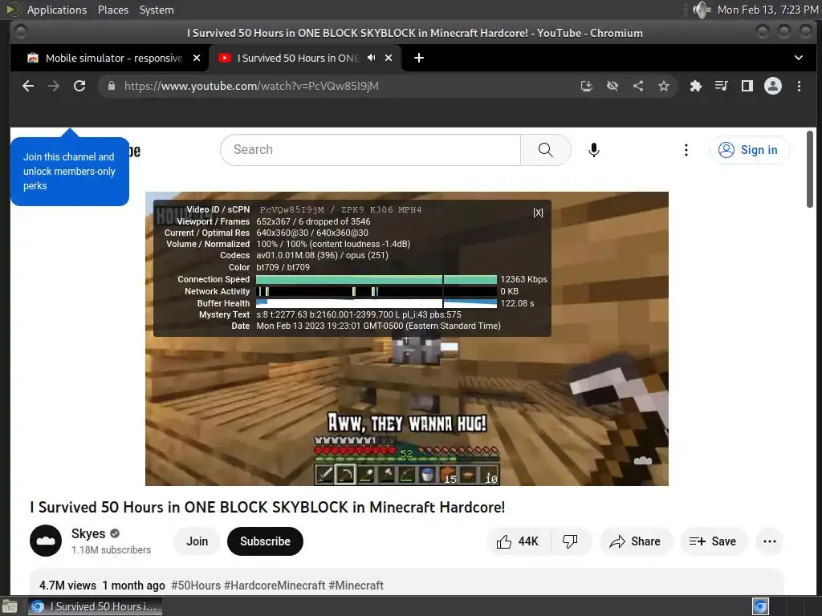822x616 pixels.
Task: Reload the YouTube page
Action: pyautogui.click(x=79, y=86)
